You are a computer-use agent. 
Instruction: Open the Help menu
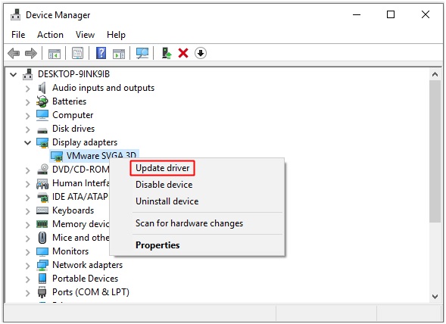point(116,35)
